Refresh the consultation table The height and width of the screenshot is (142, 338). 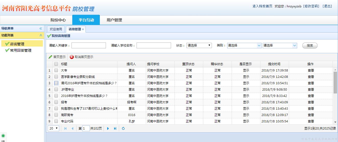tap(123, 129)
